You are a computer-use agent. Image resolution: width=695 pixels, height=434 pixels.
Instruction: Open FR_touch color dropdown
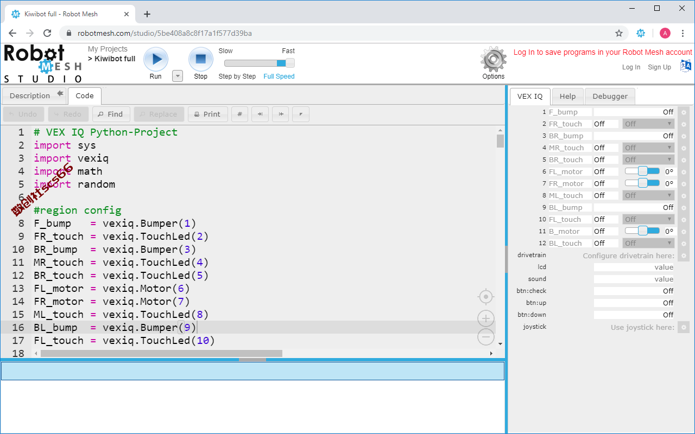pyautogui.click(x=648, y=124)
